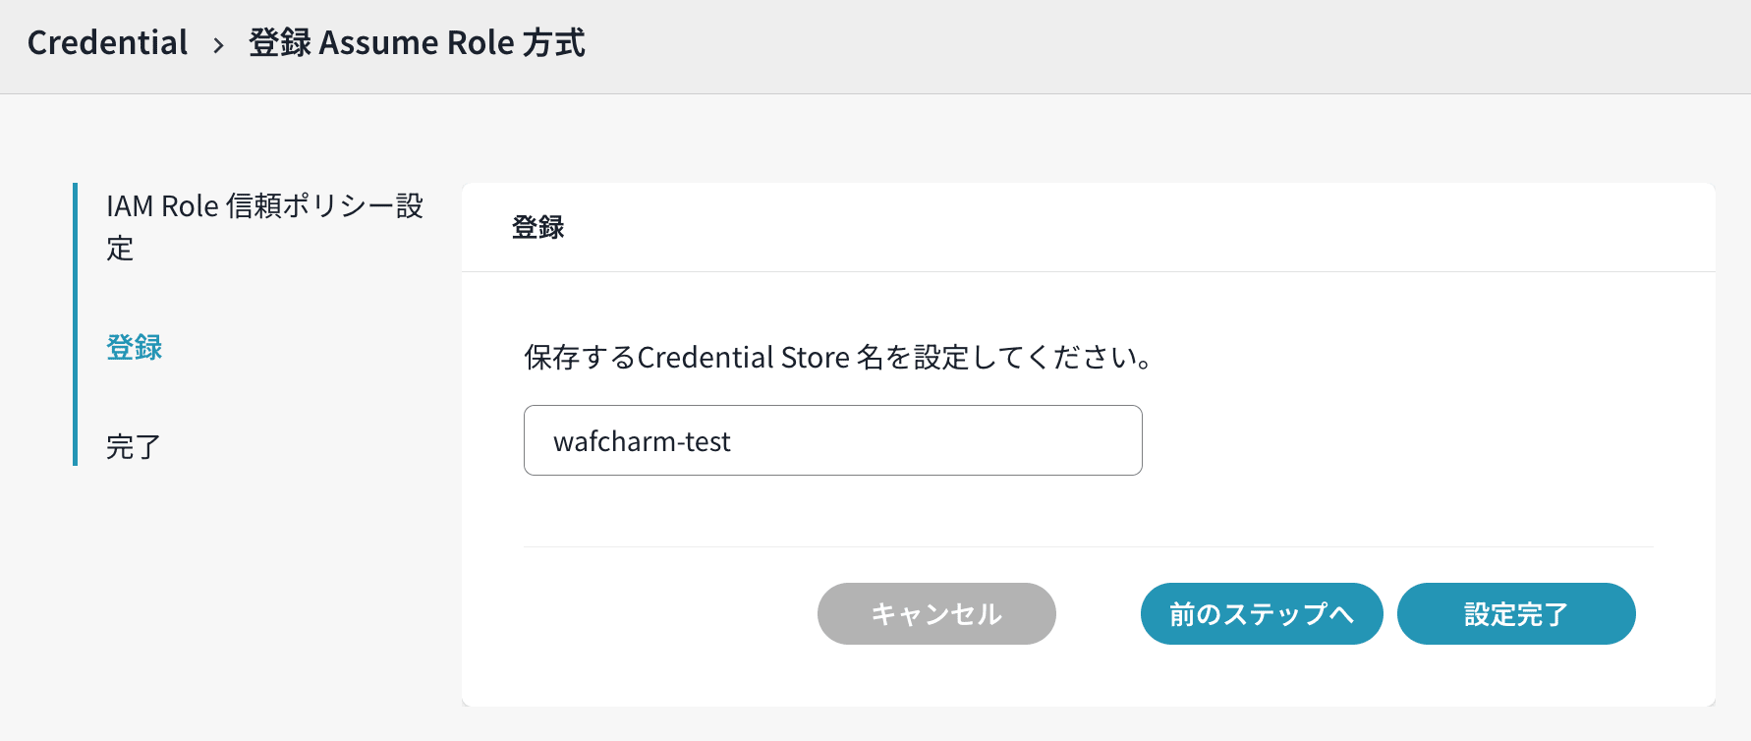
Task: Finish setup with 設定完了 button
Action: (1516, 614)
